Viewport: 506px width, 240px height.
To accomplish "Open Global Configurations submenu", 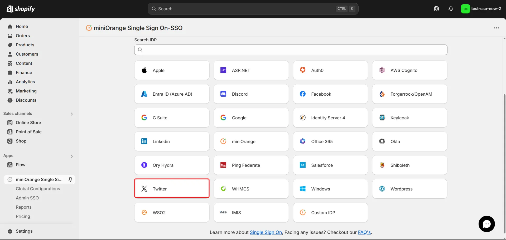I will point(38,189).
